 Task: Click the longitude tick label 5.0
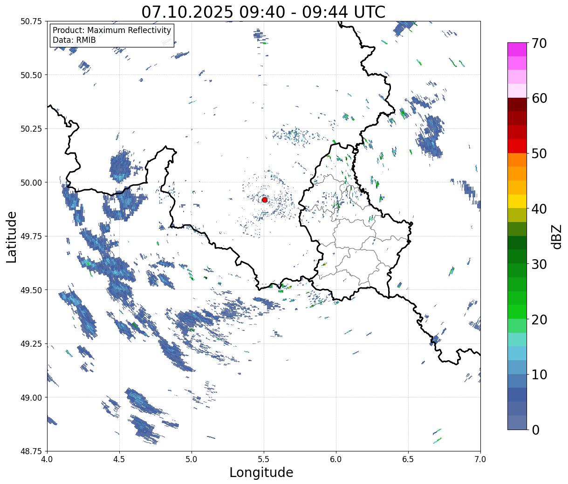click(192, 459)
